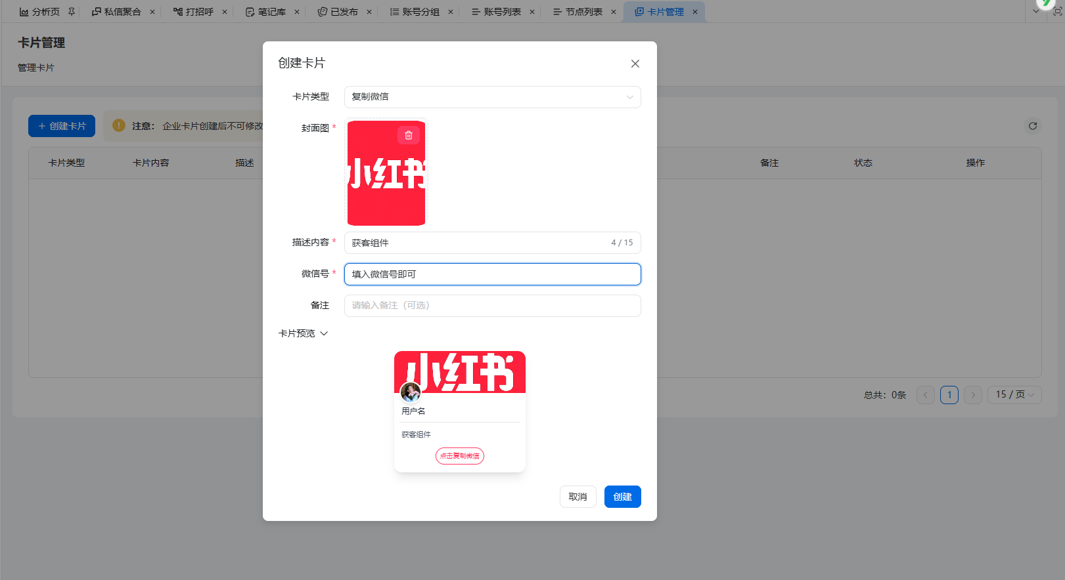This screenshot has width=1065, height=580.
Task: Click the 卡片类型 column header
Action: coord(66,163)
